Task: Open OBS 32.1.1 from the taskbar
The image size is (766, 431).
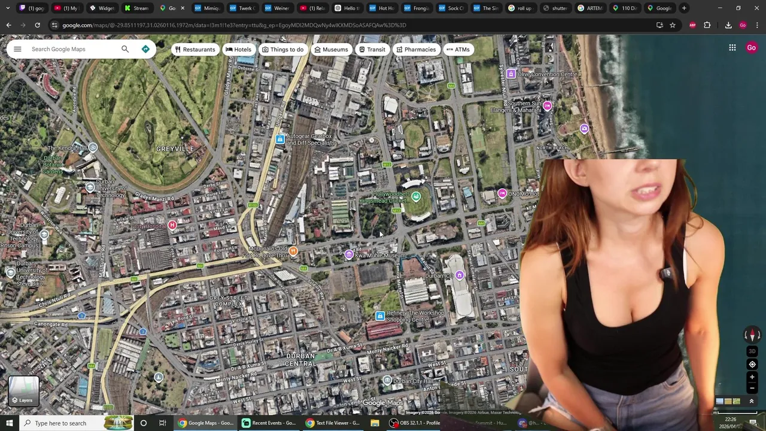Action: pyautogui.click(x=415, y=423)
